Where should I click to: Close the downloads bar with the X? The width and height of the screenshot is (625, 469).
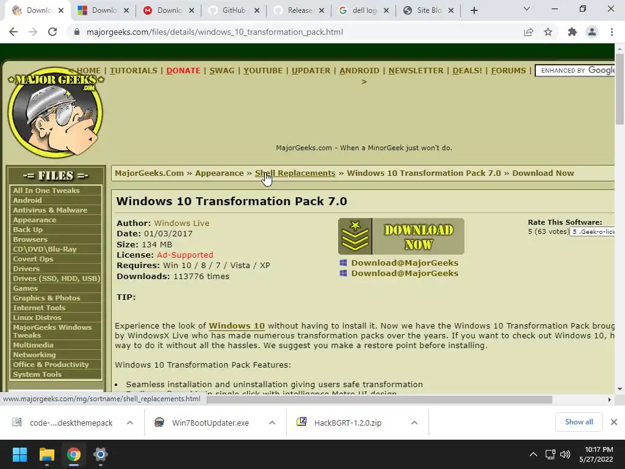click(x=614, y=422)
